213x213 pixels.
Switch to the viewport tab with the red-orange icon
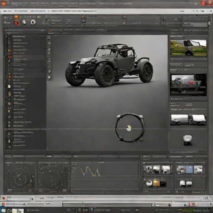55,30
